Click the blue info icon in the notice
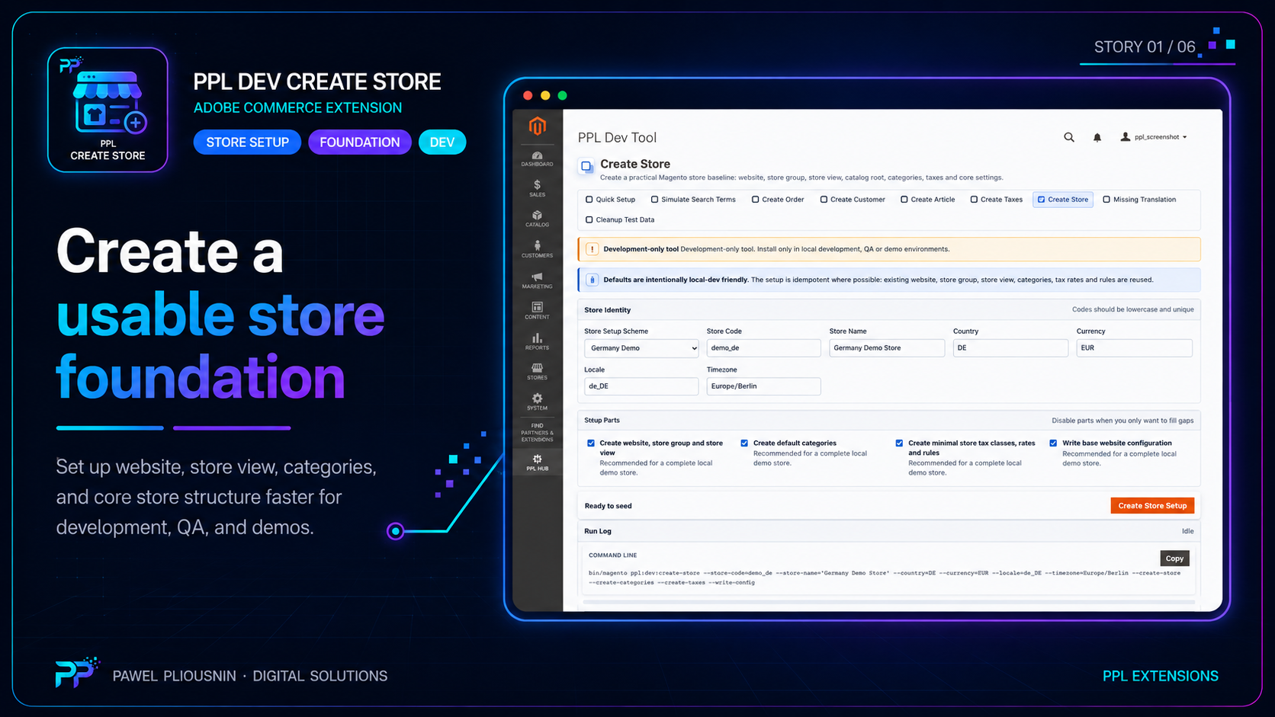The width and height of the screenshot is (1275, 717). click(x=593, y=280)
